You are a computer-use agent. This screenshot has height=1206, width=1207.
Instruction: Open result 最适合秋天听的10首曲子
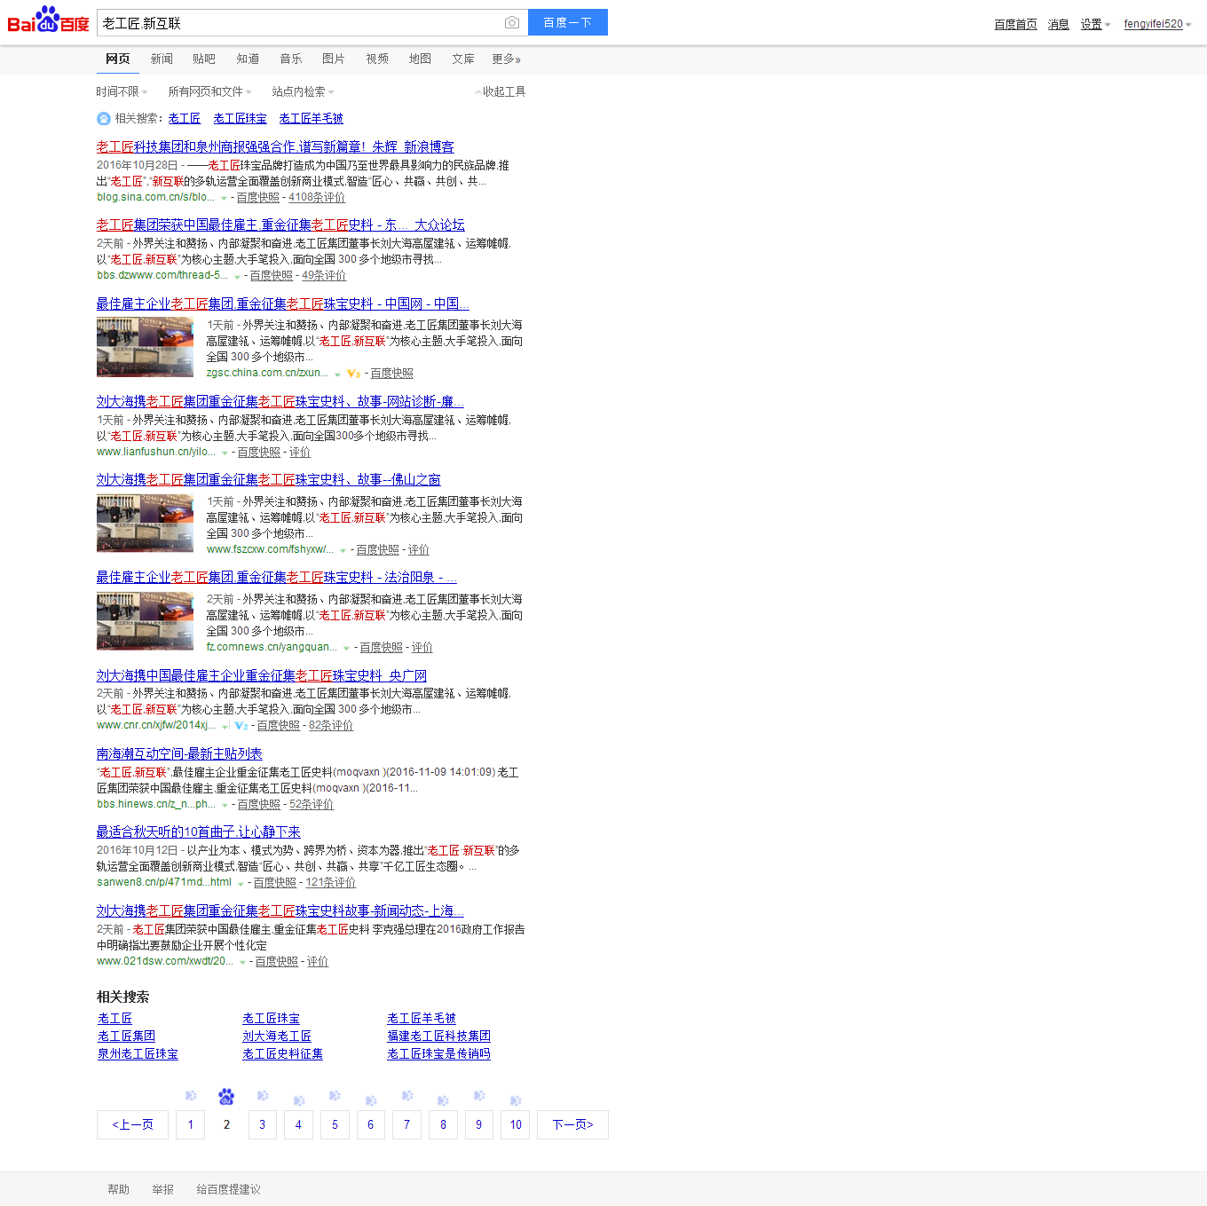(x=198, y=832)
